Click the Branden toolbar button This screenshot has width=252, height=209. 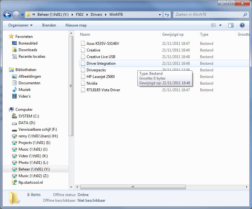coord(49,25)
